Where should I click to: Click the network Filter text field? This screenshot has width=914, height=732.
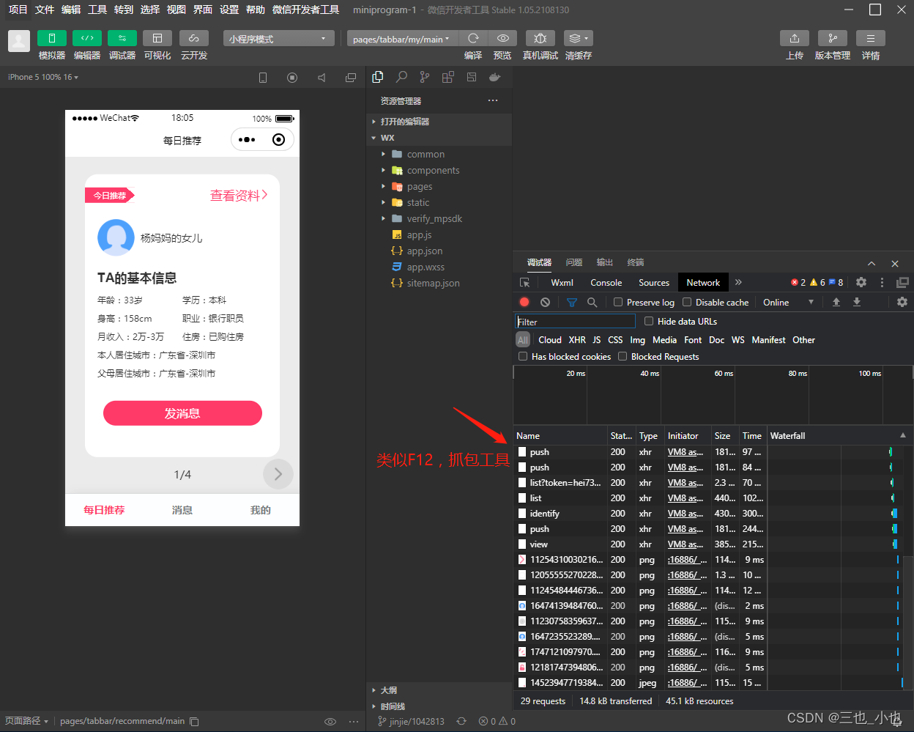(575, 322)
